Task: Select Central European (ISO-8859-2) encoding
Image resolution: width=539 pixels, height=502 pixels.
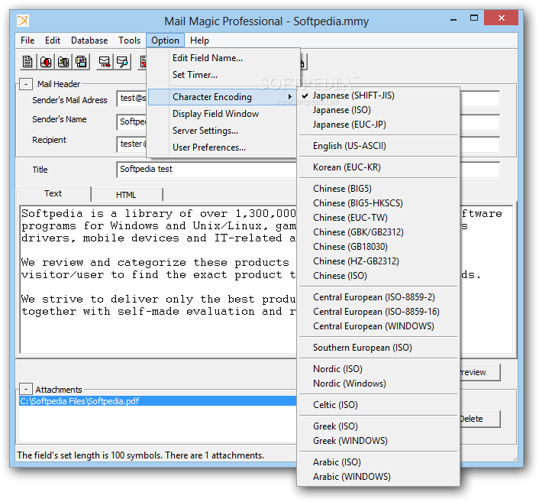Action: pos(379,297)
